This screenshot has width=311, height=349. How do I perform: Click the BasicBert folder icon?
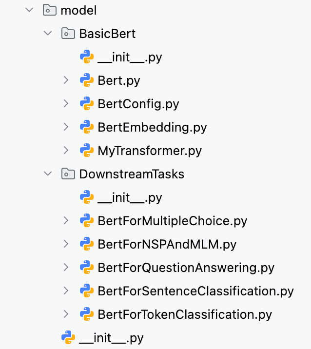tap(68, 33)
